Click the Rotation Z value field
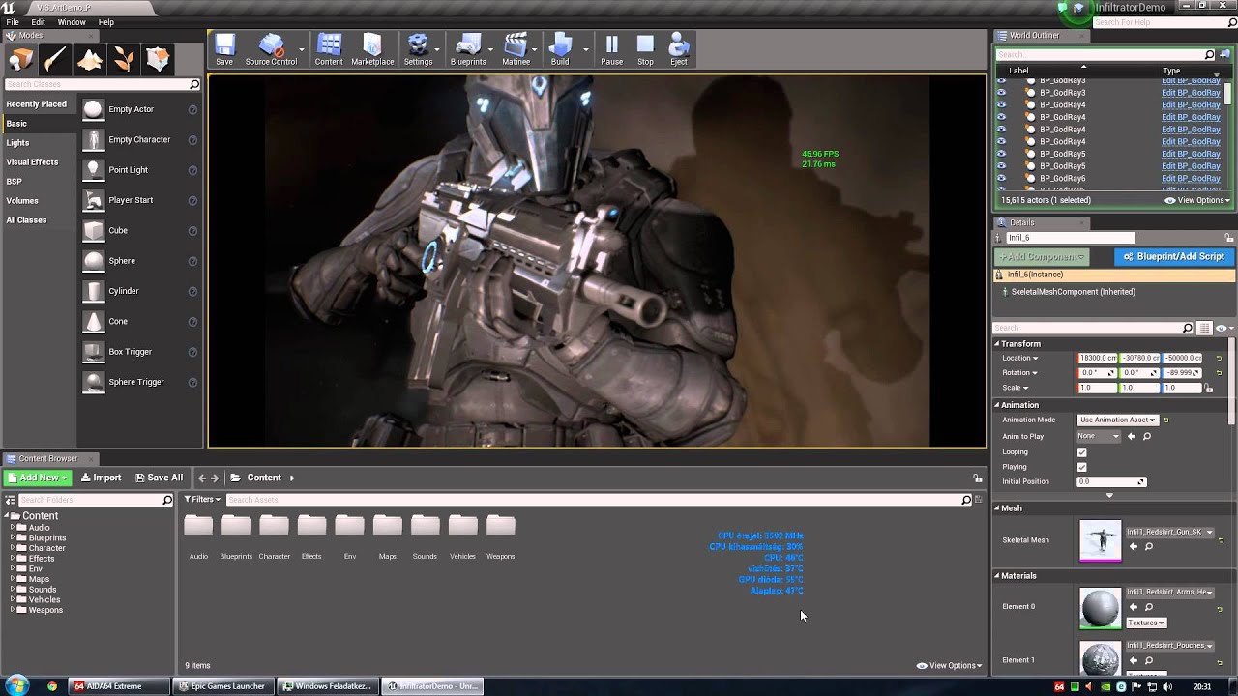Image resolution: width=1238 pixels, height=696 pixels. pyautogui.click(x=1182, y=373)
